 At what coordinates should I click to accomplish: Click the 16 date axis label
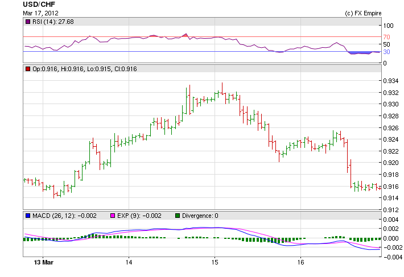(x=300, y=262)
